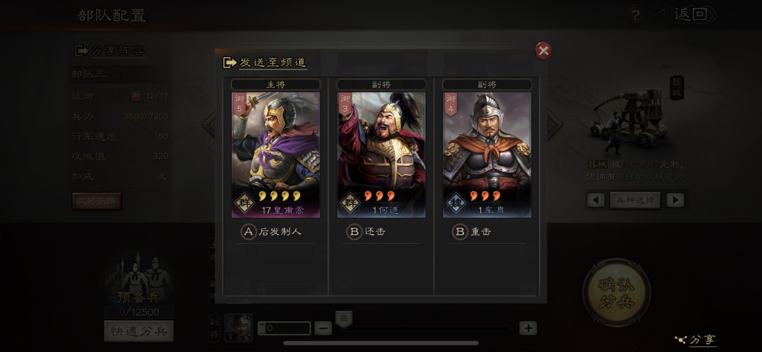The height and width of the screenshot is (352, 762).
Task: Switch to previous troop type arrow
Action: click(596, 200)
